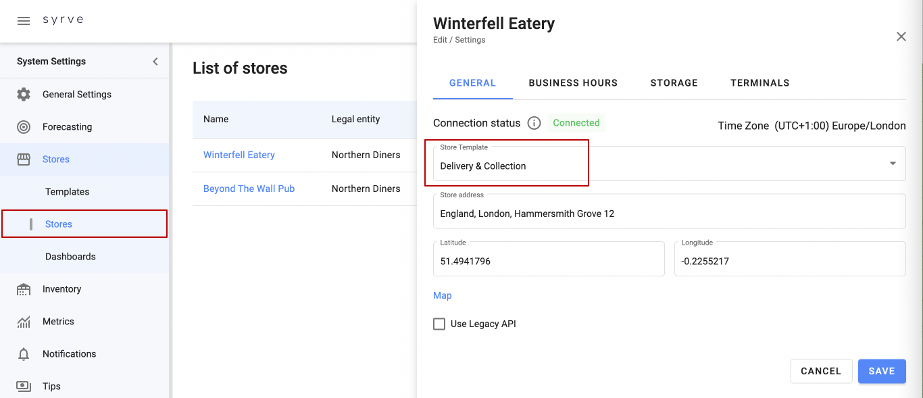Click the Store address input field

(669, 214)
